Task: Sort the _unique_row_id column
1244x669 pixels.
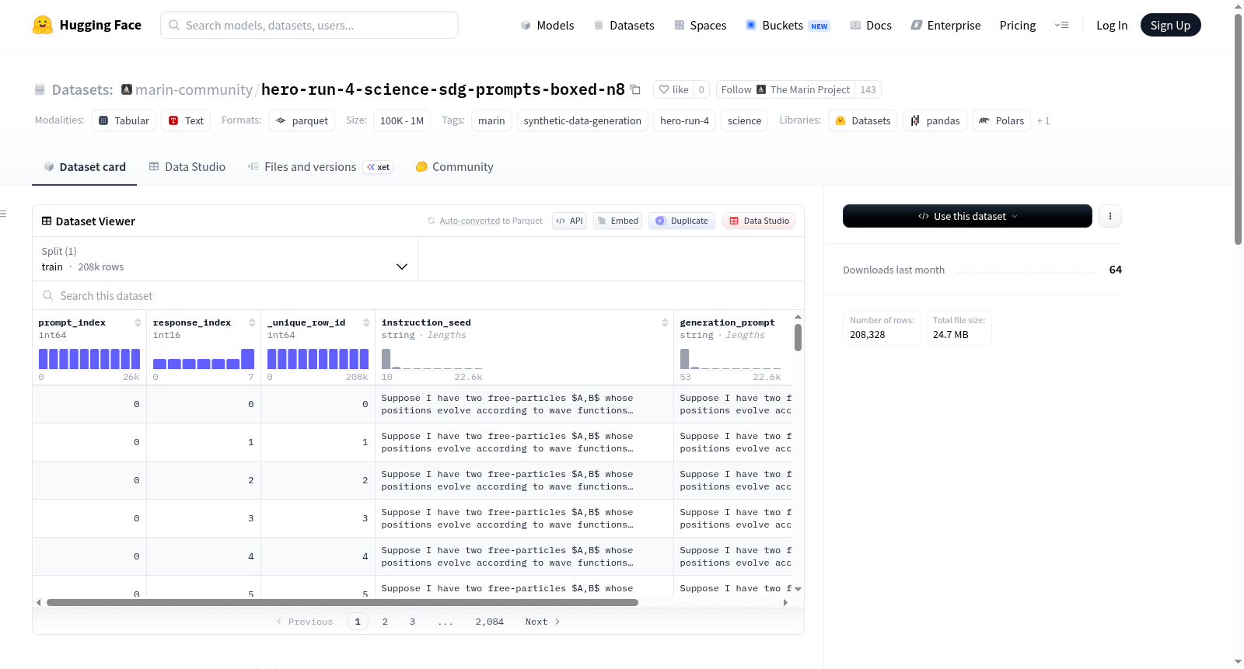Action: pos(366,322)
